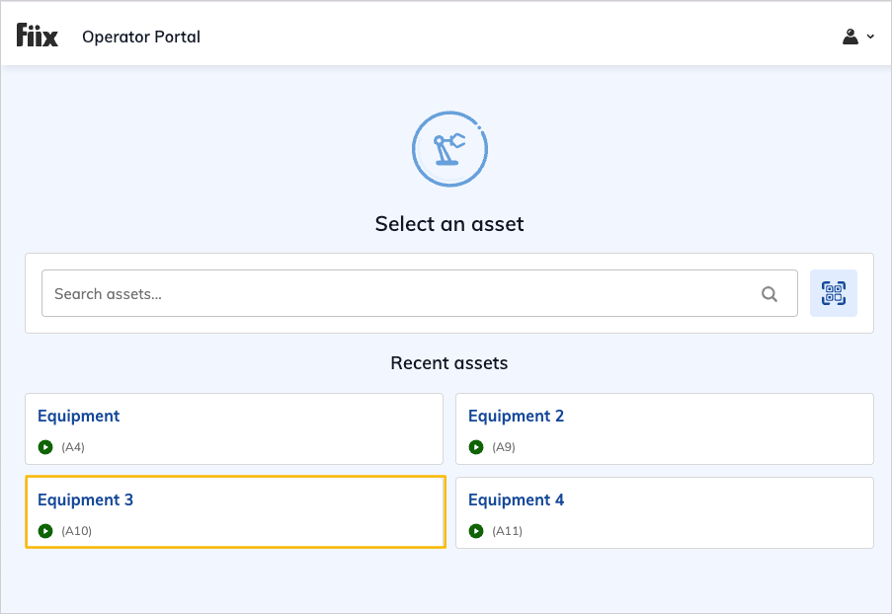Click the running status icon beside A10
This screenshot has height=614, width=892.
44,531
